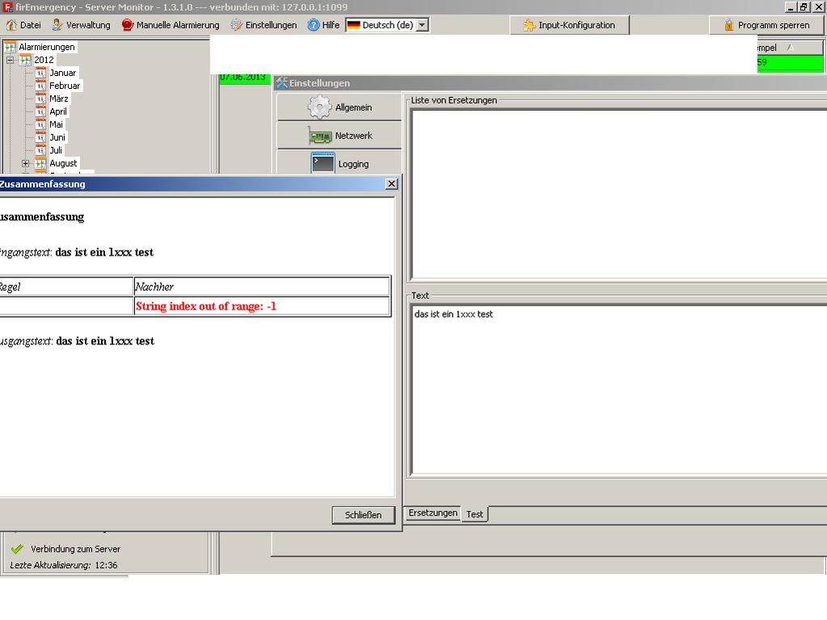Expand the August tree node

(25, 163)
